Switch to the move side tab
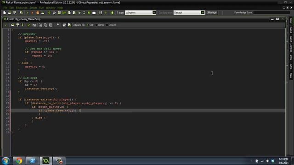This screenshot has width=294, height=165. click(291, 21)
